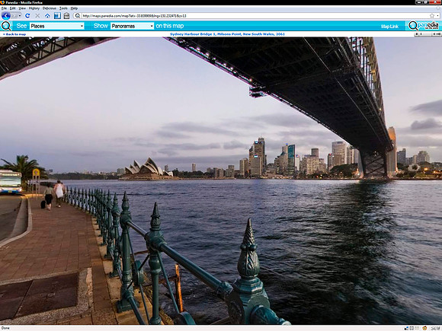Open the Help menu
Image resolution: width=442 pixels, height=331 pixels.
74,8
